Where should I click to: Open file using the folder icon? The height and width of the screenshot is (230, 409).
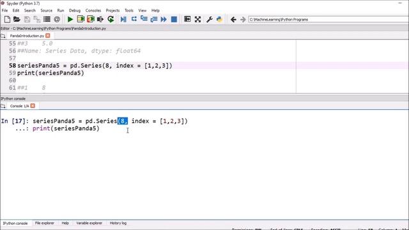(17, 19)
